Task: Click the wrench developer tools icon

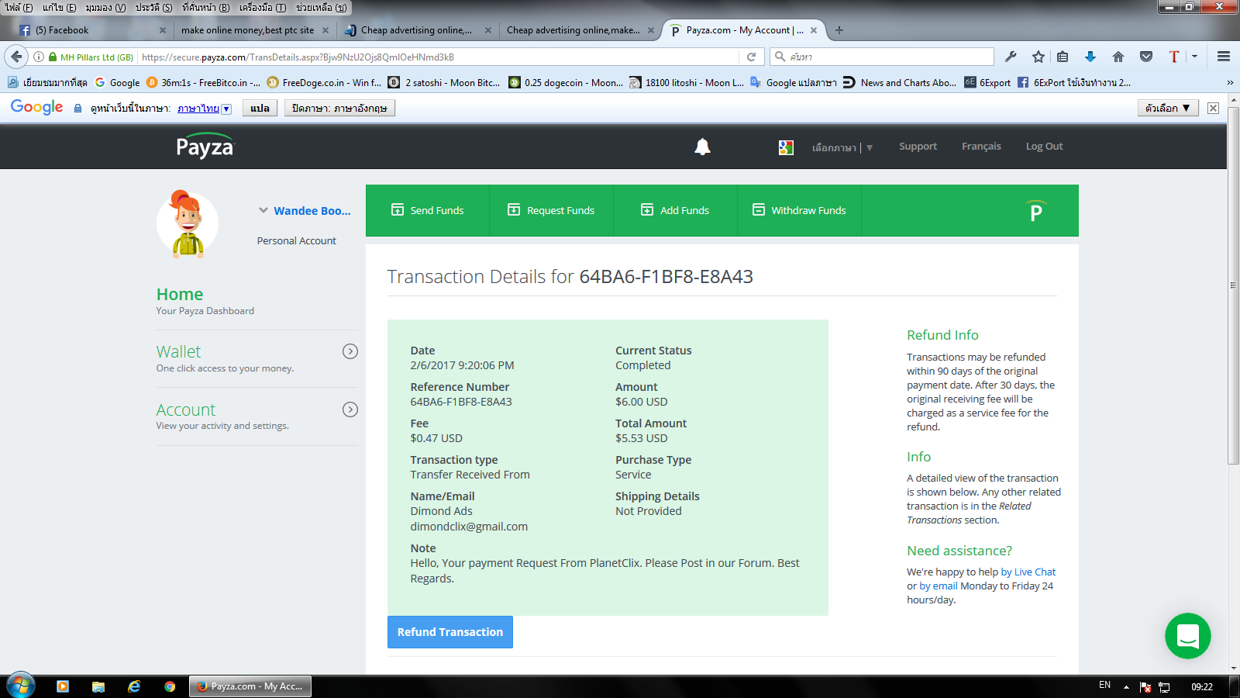Action: 1011,57
